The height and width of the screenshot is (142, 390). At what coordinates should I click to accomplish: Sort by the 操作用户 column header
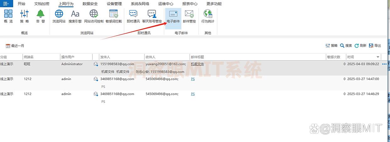(68, 57)
